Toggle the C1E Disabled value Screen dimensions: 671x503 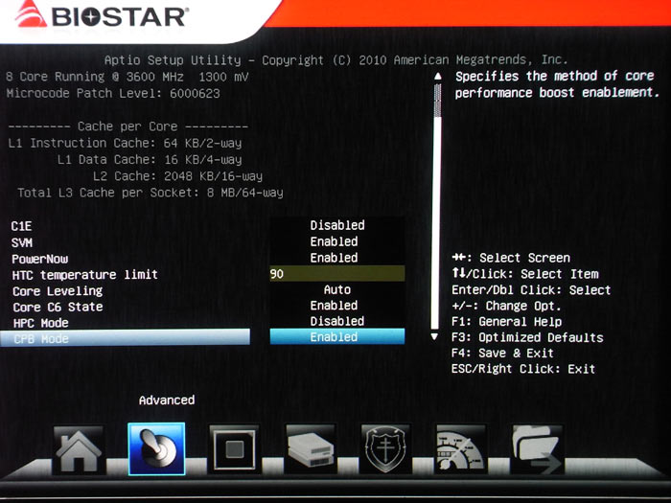coord(337,225)
